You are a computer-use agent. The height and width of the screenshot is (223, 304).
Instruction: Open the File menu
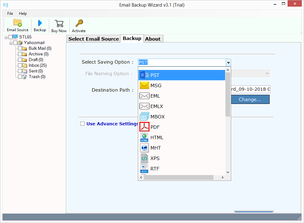tap(10, 14)
